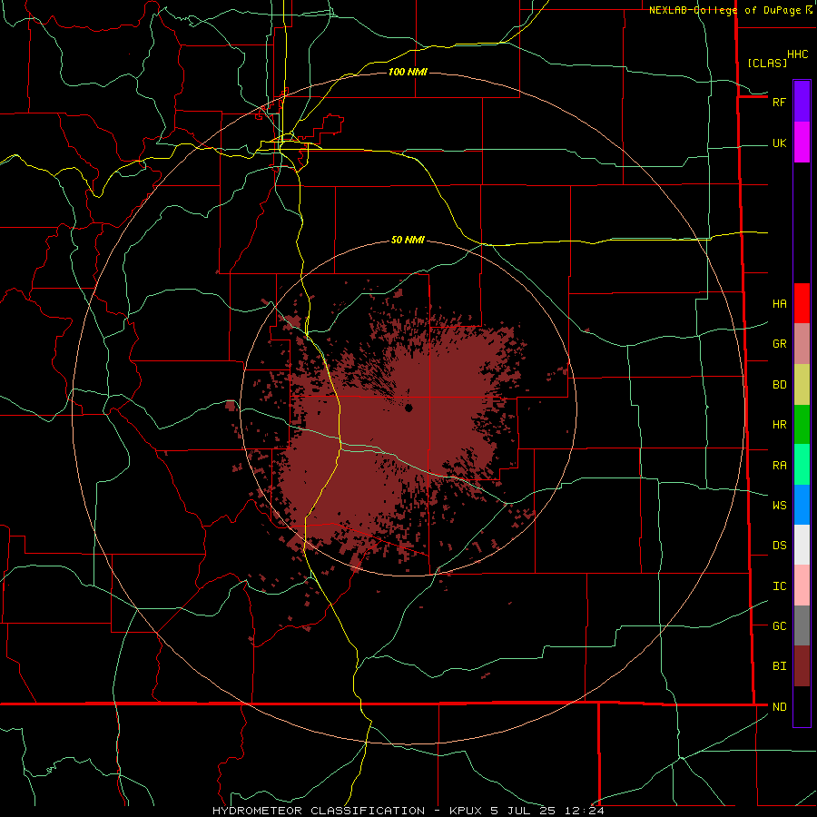Click the HA red legend swatch
The height and width of the screenshot is (817, 817).
tap(802, 303)
